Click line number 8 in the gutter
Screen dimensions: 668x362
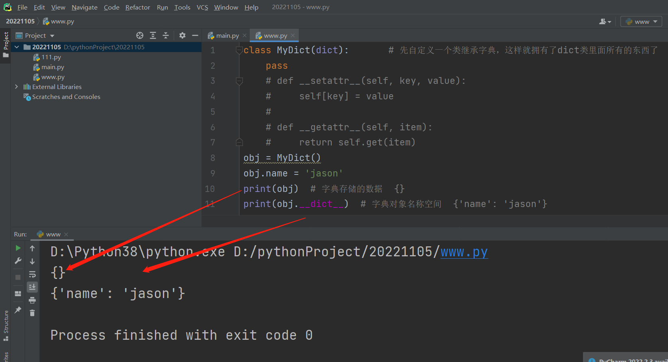point(213,158)
